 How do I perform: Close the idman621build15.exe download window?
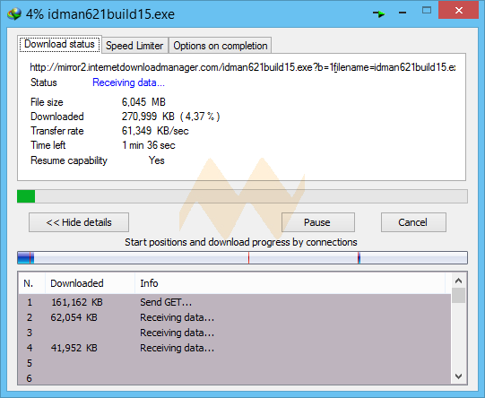coord(458,11)
